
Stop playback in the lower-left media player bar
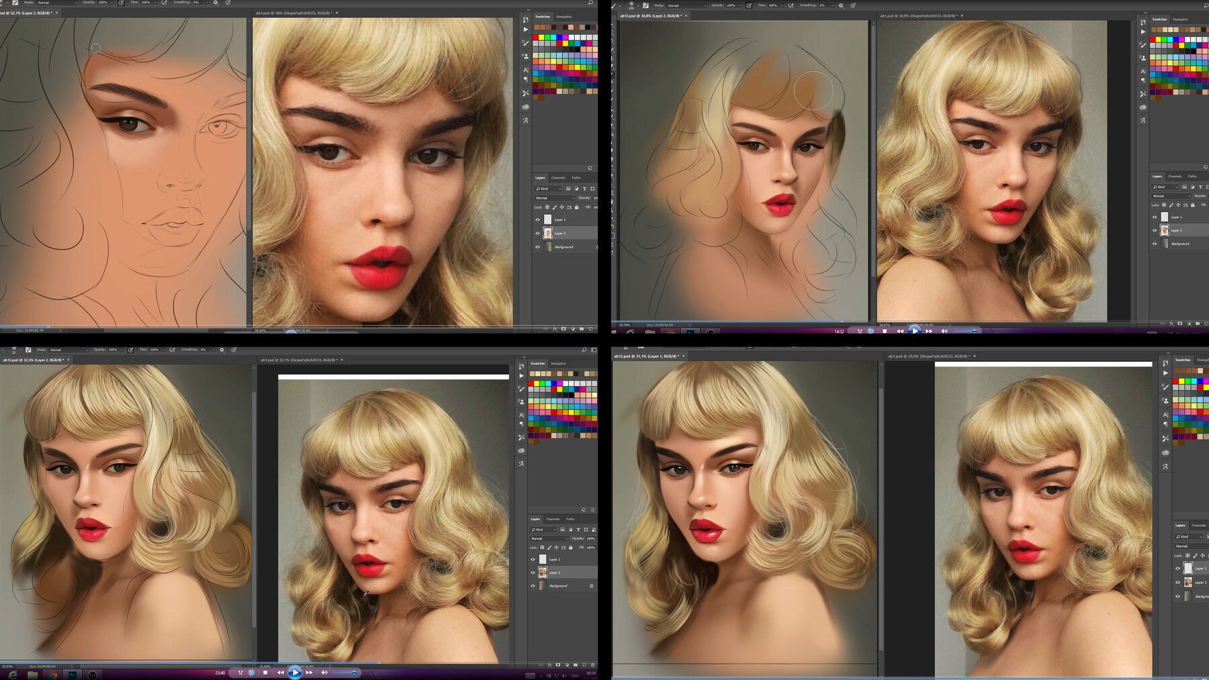265,672
